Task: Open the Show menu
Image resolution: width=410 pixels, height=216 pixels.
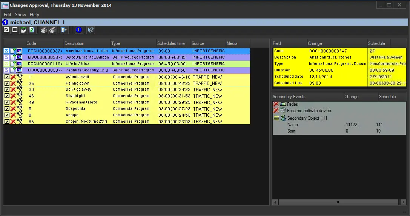Action: [x=20, y=15]
